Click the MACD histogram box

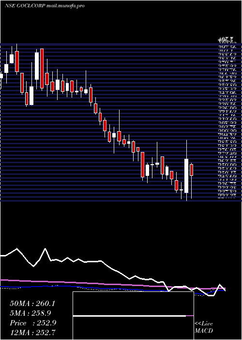point(133,316)
